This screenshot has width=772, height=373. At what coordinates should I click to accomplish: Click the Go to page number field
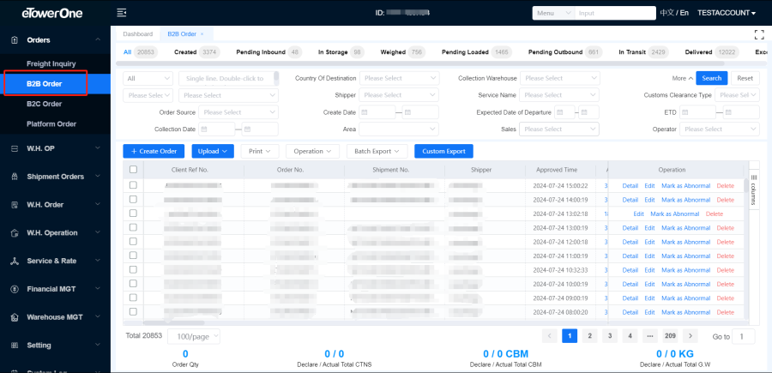[x=742, y=336]
